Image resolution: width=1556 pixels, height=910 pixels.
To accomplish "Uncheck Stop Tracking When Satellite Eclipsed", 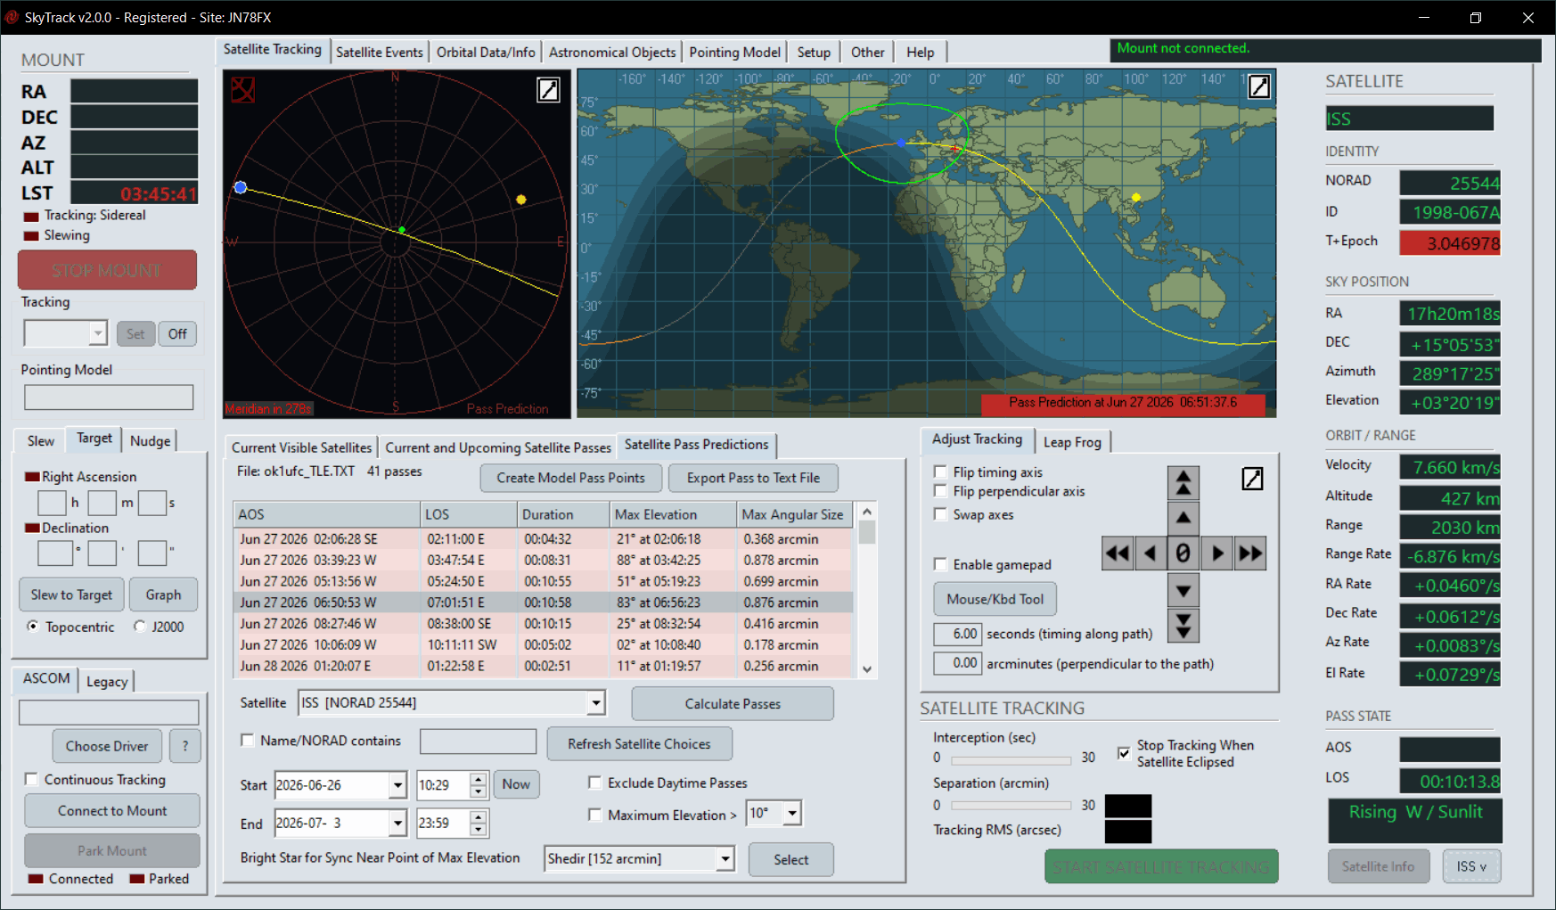I will (x=1124, y=753).
